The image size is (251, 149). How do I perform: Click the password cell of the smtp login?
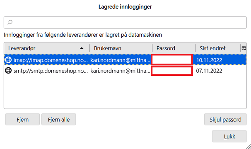tap(172, 71)
